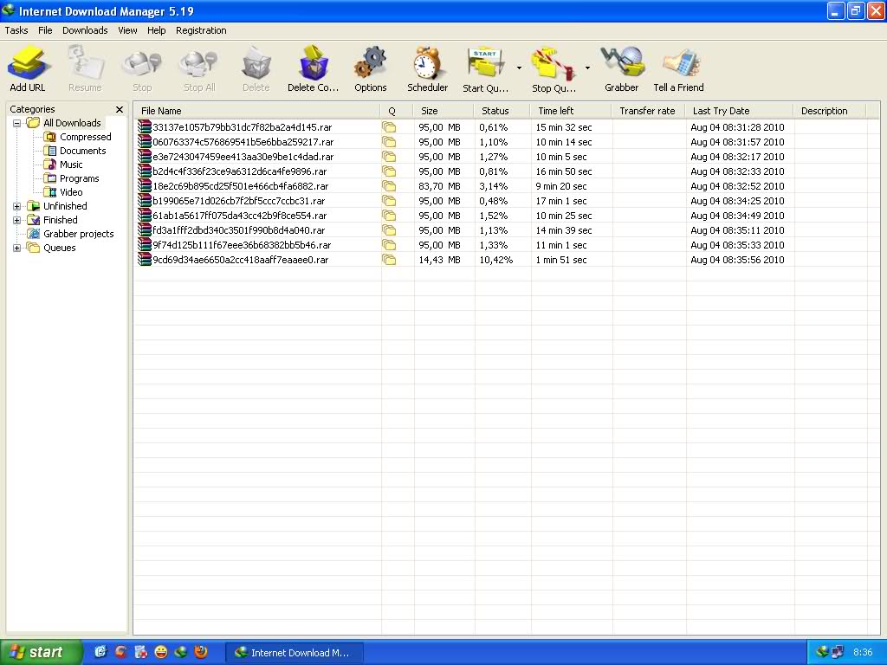Image resolution: width=887 pixels, height=665 pixels.
Task: Click queue icon for the 33137e10 row
Action: click(x=389, y=127)
